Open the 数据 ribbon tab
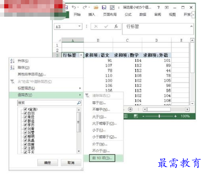 143,14
